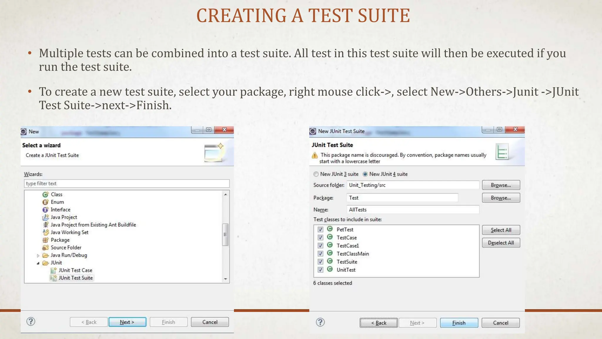602x339 pixels.
Task: Click the Package wizard icon
Action: pos(45,240)
